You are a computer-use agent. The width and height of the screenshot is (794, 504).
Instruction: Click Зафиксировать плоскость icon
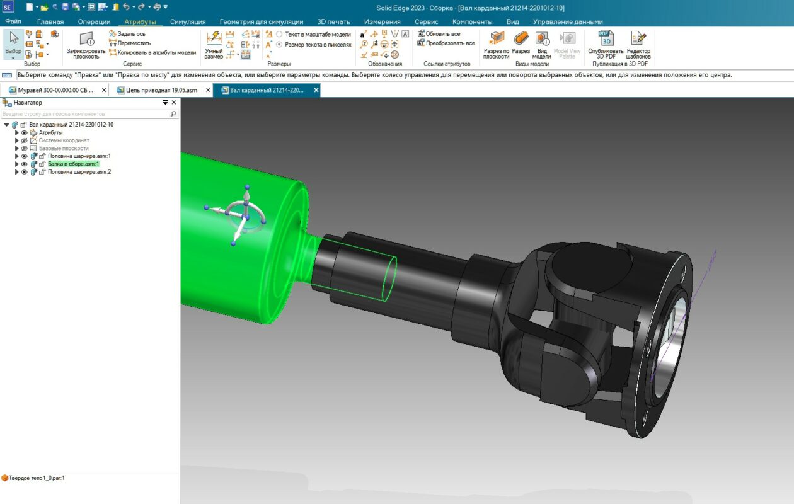(x=86, y=45)
